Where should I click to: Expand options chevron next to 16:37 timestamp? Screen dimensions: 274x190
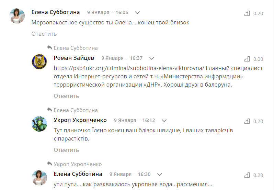(152, 58)
